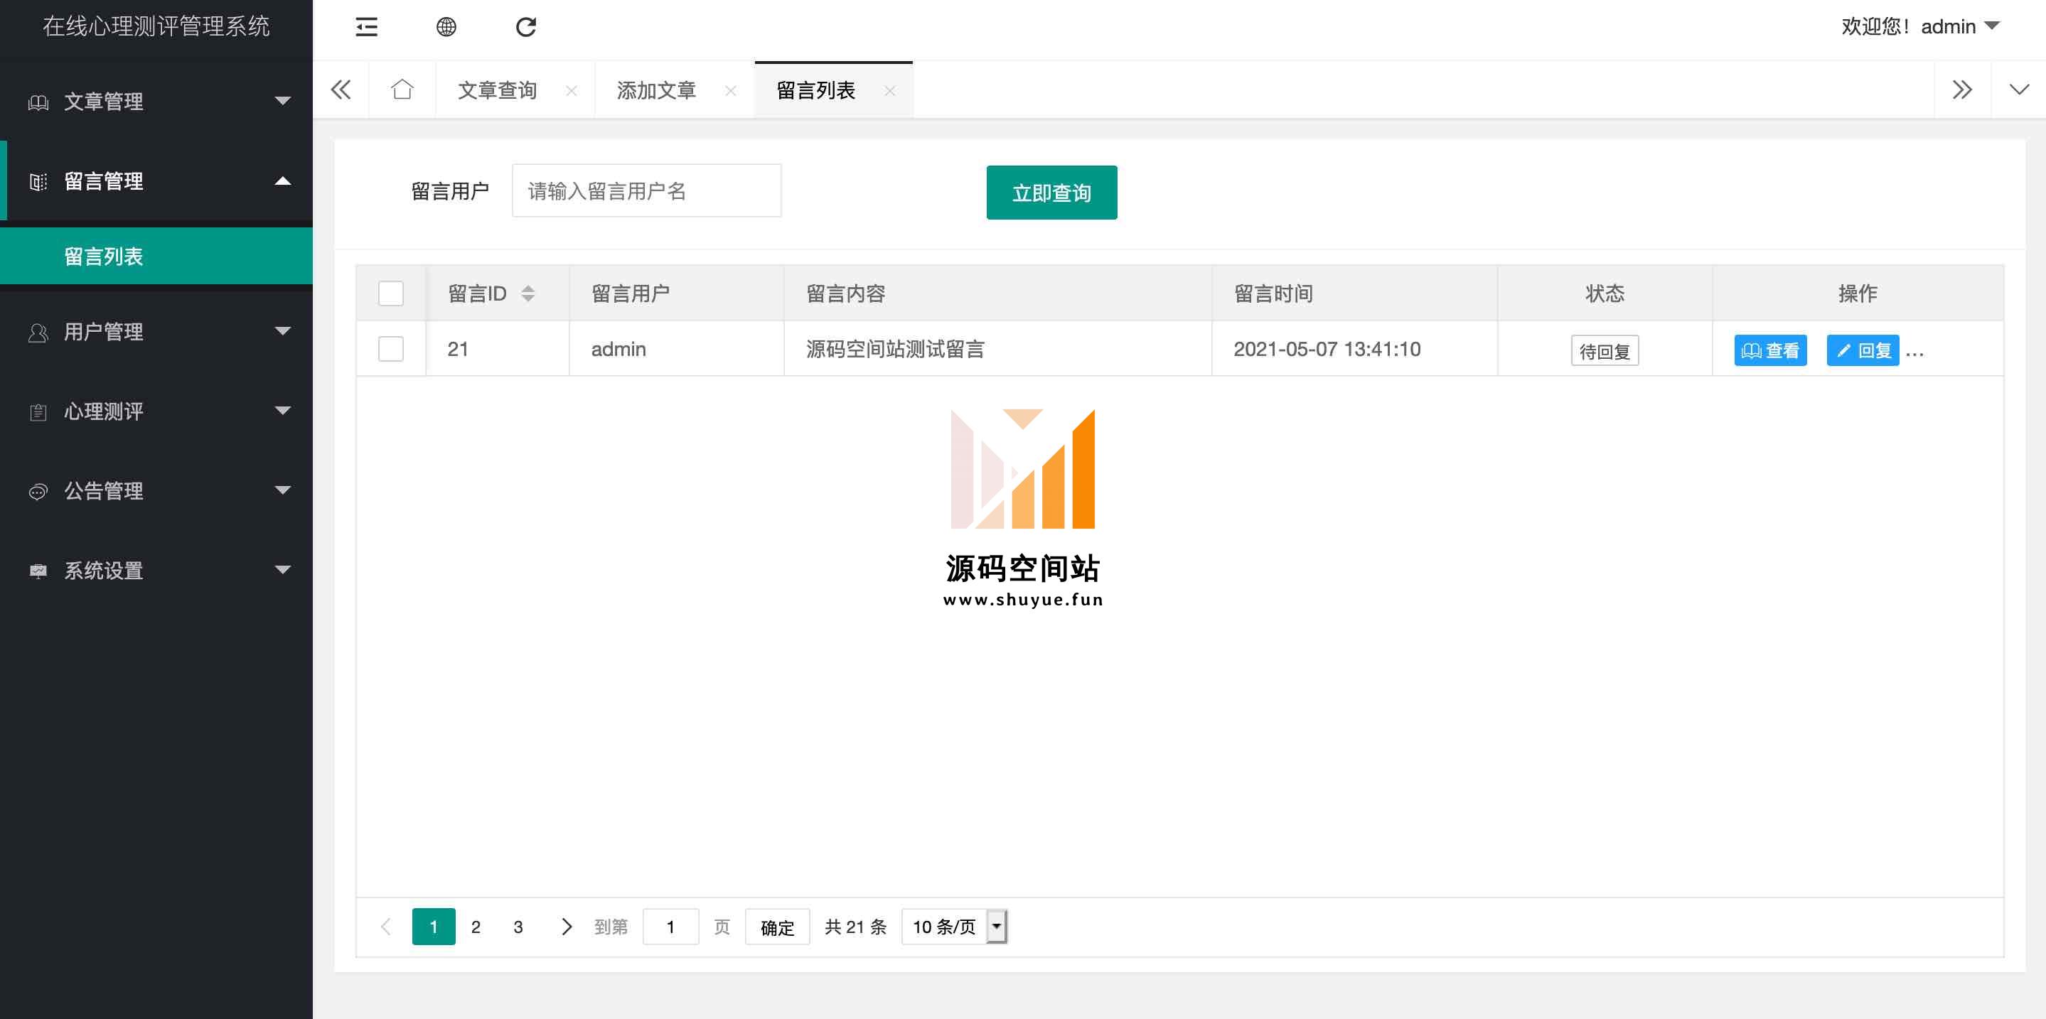Switch to the 文章查询 tab
The width and height of the screenshot is (2046, 1019).
point(498,90)
